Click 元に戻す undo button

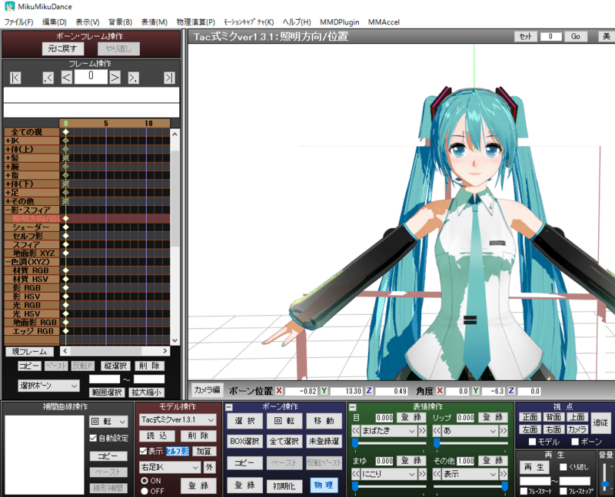62,48
